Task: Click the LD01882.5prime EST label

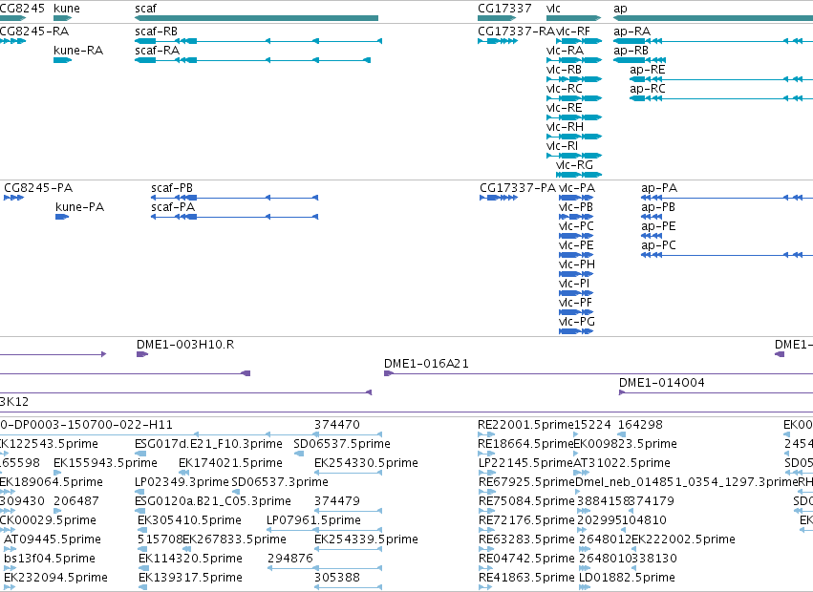Action: tap(627, 578)
